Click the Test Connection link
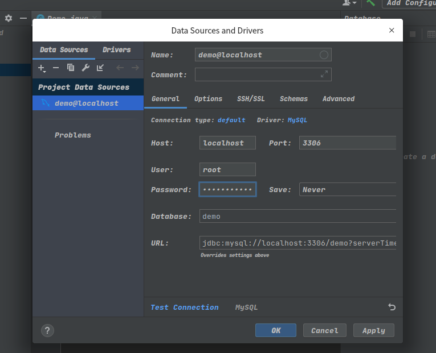The width and height of the screenshot is (436, 353). coord(185,308)
